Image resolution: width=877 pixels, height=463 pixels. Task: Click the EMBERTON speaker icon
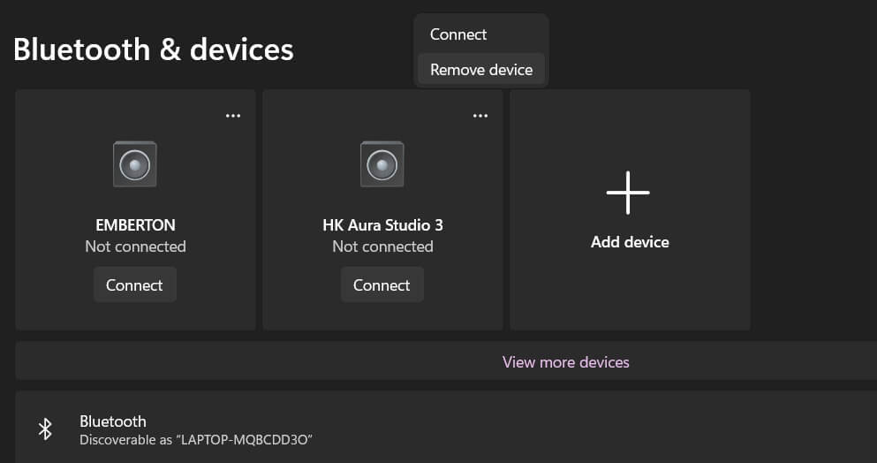pyautogui.click(x=135, y=164)
